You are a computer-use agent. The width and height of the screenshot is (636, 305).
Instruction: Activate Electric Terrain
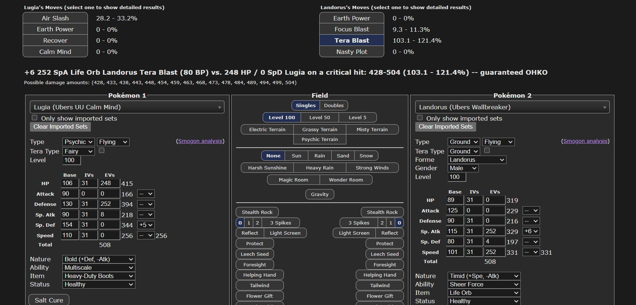pyautogui.click(x=267, y=129)
